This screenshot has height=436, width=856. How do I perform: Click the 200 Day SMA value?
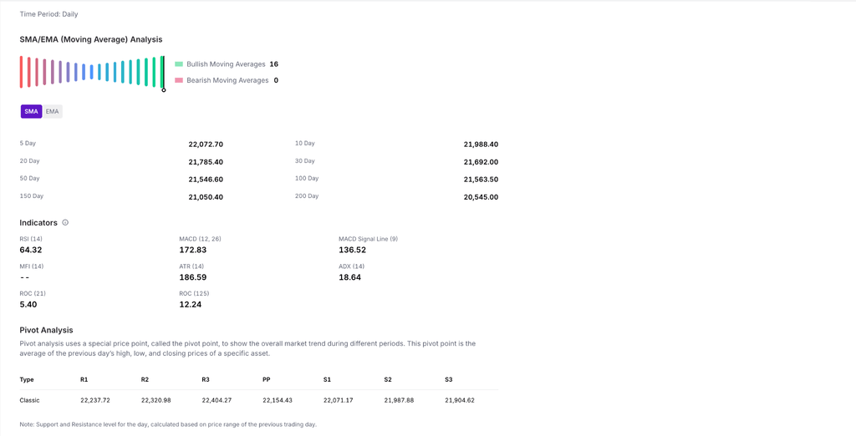[481, 197]
